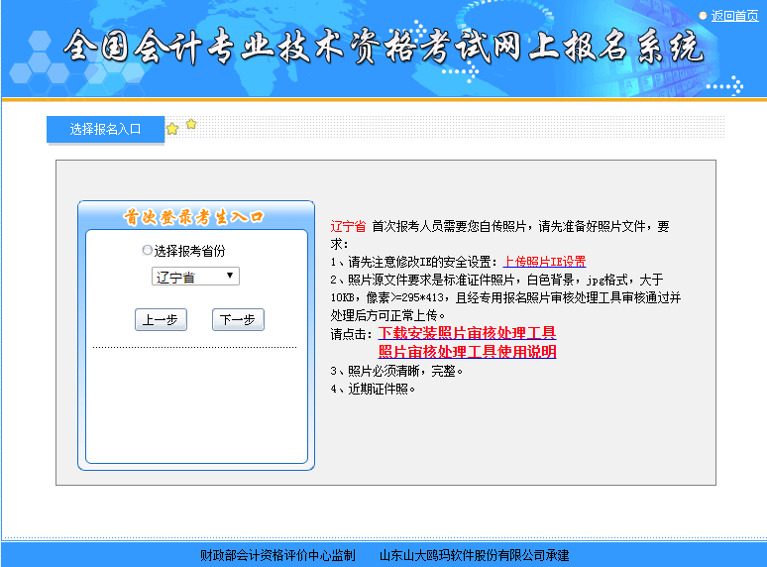Click the 下一步 button
Screen dimensions: 767x567
tap(238, 319)
